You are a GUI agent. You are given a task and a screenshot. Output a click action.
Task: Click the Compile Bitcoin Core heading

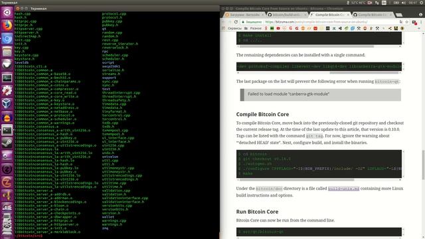[x=262, y=114]
